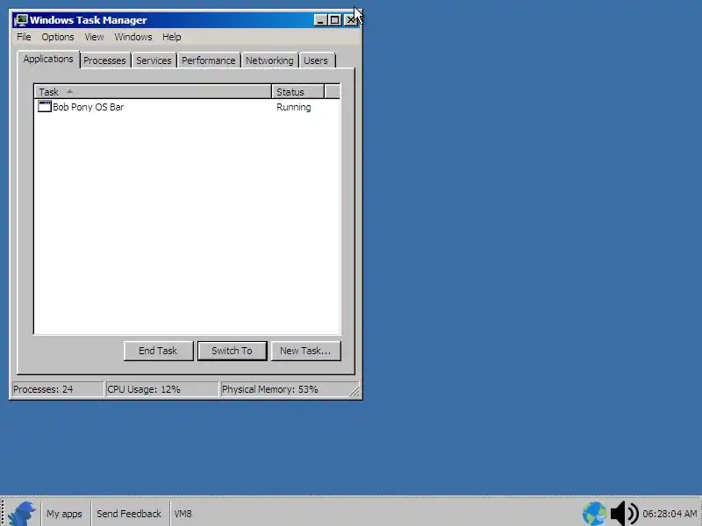
Task: Switch to the Performance tab
Action: (x=208, y=60)
